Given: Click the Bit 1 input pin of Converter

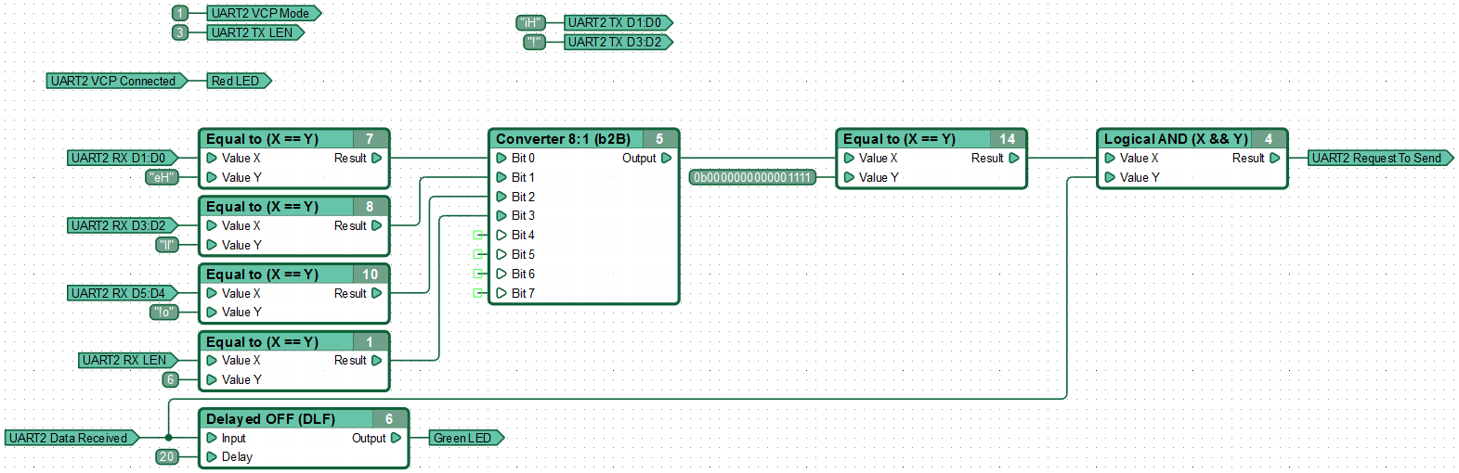Looking at the screenshot, I should point(502,177).
